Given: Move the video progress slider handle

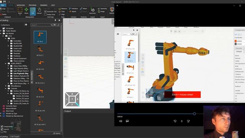Looking at the screenshot, I should point(194,114).
